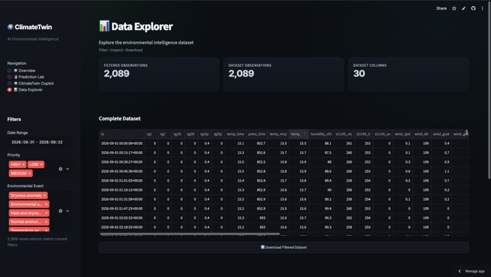The height and width of the screenshot is (277, 491).
Task: Select the ClimateTwin Copilot radio
Action: click(x=9, y=83)
